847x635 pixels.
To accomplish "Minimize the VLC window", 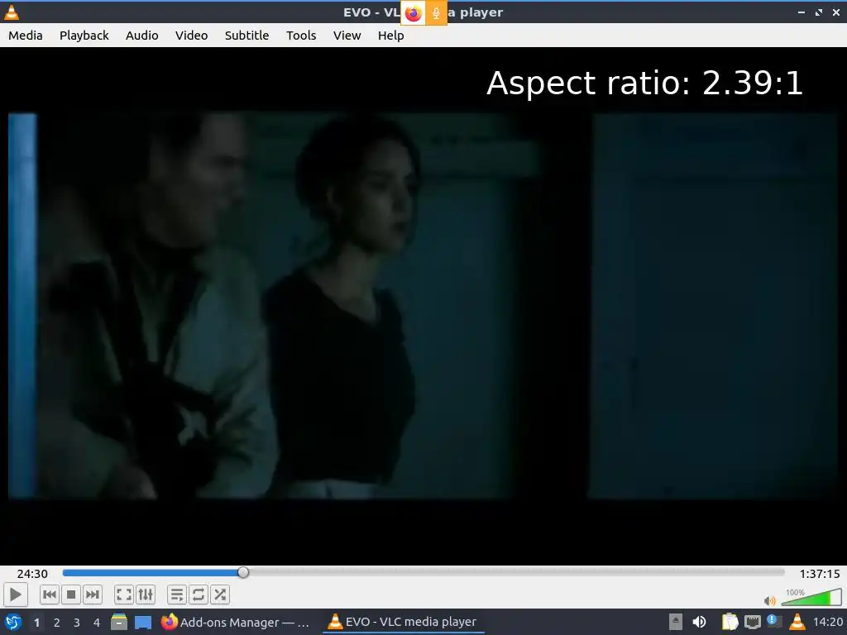I will 801,12.
